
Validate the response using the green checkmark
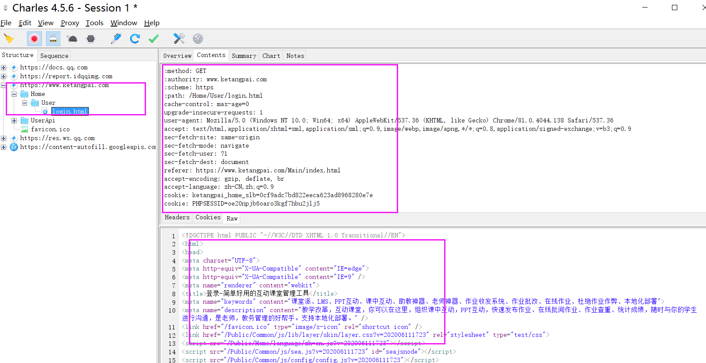pos(153,39)
